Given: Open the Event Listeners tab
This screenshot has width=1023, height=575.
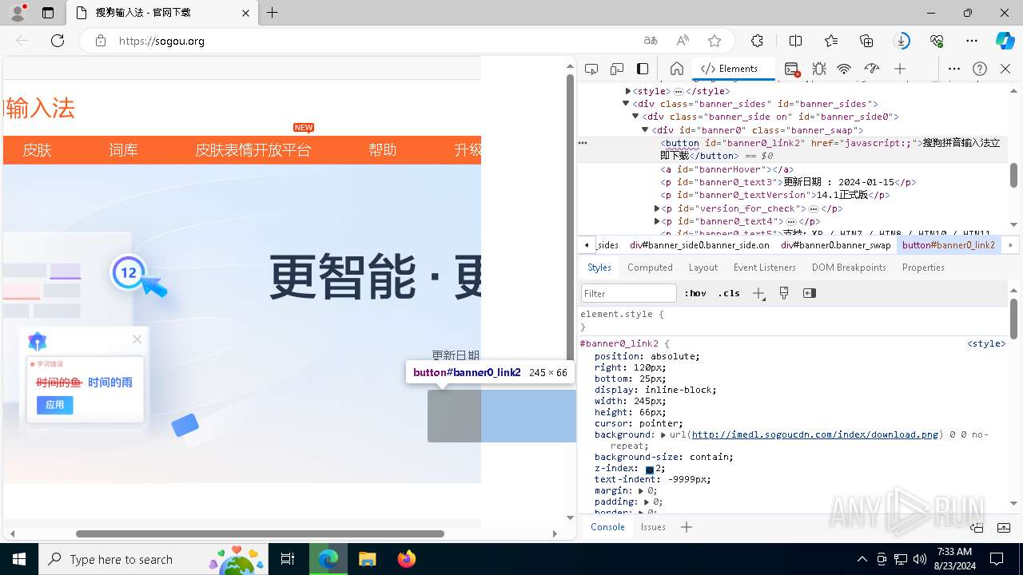Looking at the screenshot, I should click(765, 268).
